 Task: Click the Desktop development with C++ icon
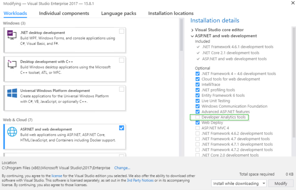12,64
